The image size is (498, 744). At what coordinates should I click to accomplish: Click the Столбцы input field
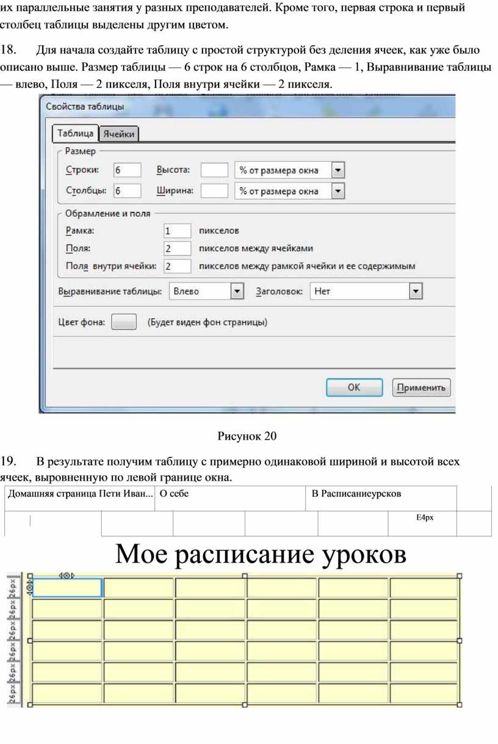point(127,191)
